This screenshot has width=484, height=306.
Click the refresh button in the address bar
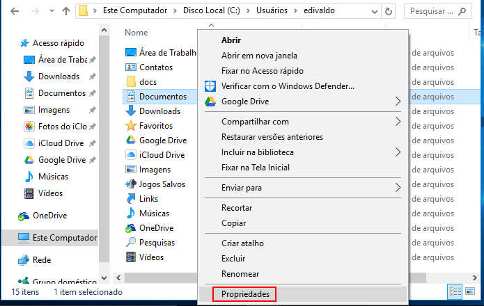point(389,11)
